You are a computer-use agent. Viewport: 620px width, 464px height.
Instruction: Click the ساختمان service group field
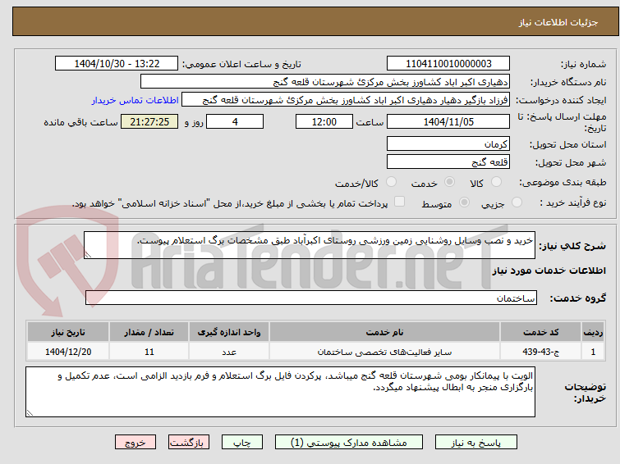[x=310, y=298]
